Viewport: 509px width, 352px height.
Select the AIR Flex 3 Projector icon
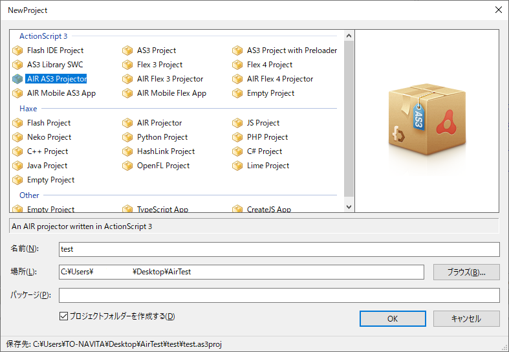coord(127,79)
